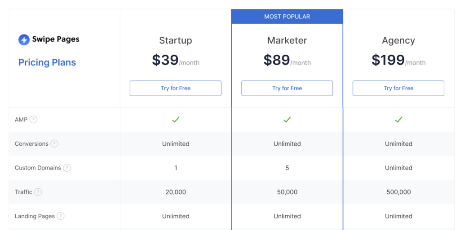Click the Swipe Pages brand name text
The width and height of the screenshot is (460, 230).
click(56, 39)
